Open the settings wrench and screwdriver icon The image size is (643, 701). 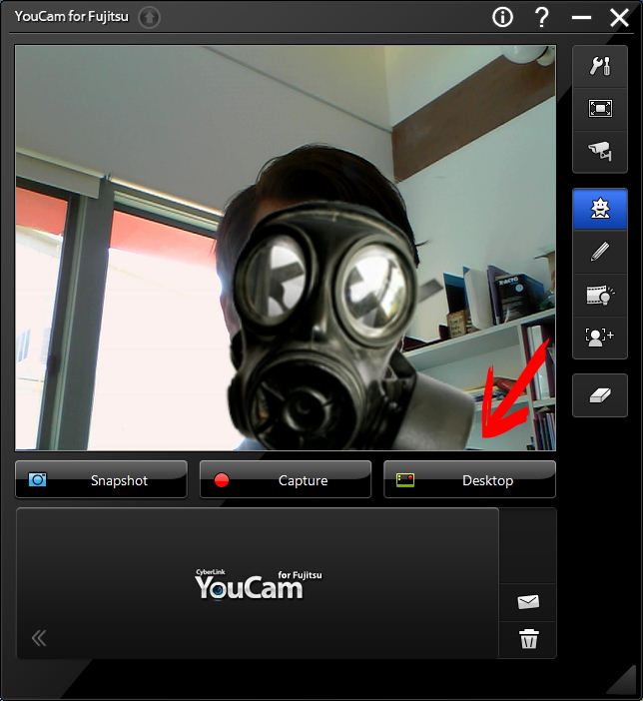coord(599,66)
